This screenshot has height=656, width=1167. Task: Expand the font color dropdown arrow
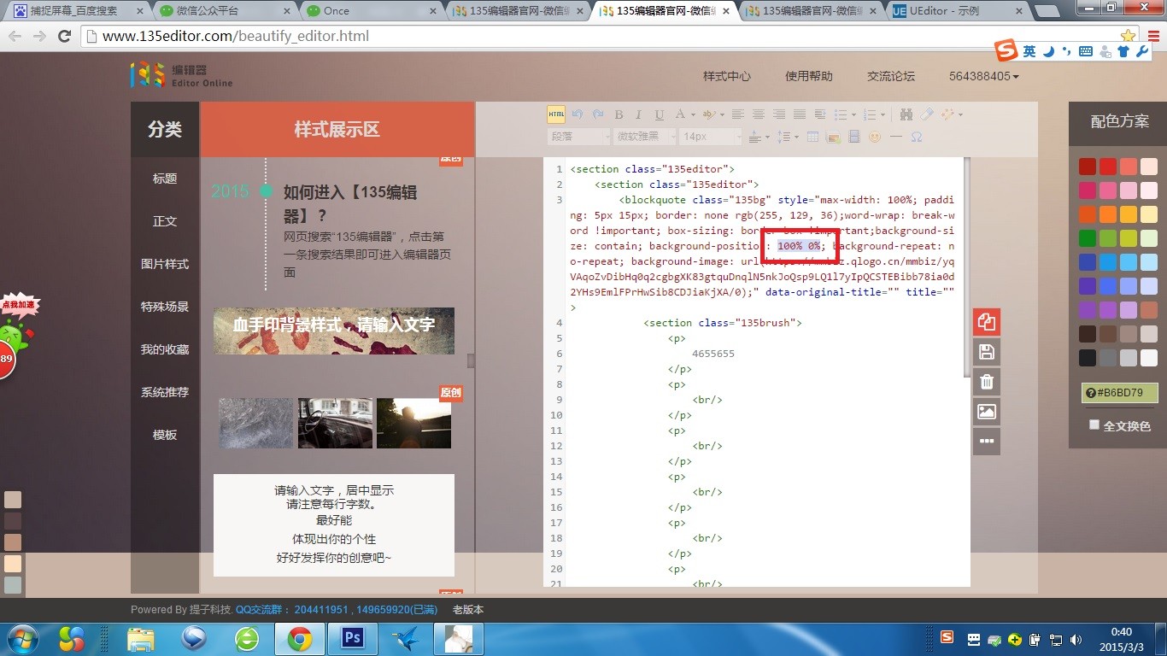(693, 114)
